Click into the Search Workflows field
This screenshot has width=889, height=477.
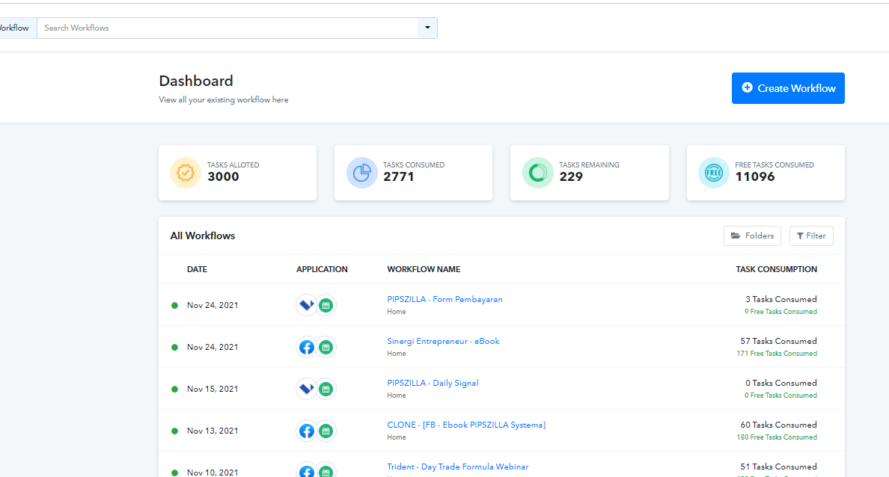pyautogui.click(x=227, y=28)
